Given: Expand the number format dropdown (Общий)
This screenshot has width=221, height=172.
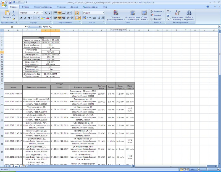Looking at the screenshot, I should coord(103,13).
